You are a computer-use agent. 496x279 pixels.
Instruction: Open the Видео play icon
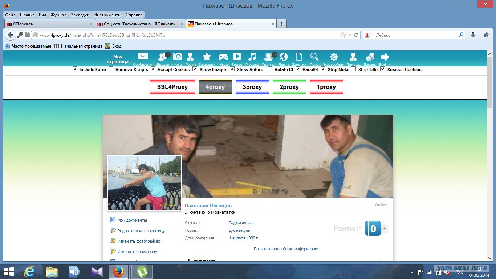[x=237, y=57]
